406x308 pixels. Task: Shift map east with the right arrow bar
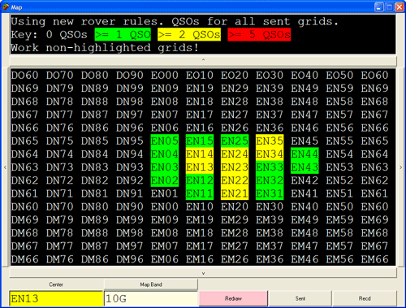[401, 167]
